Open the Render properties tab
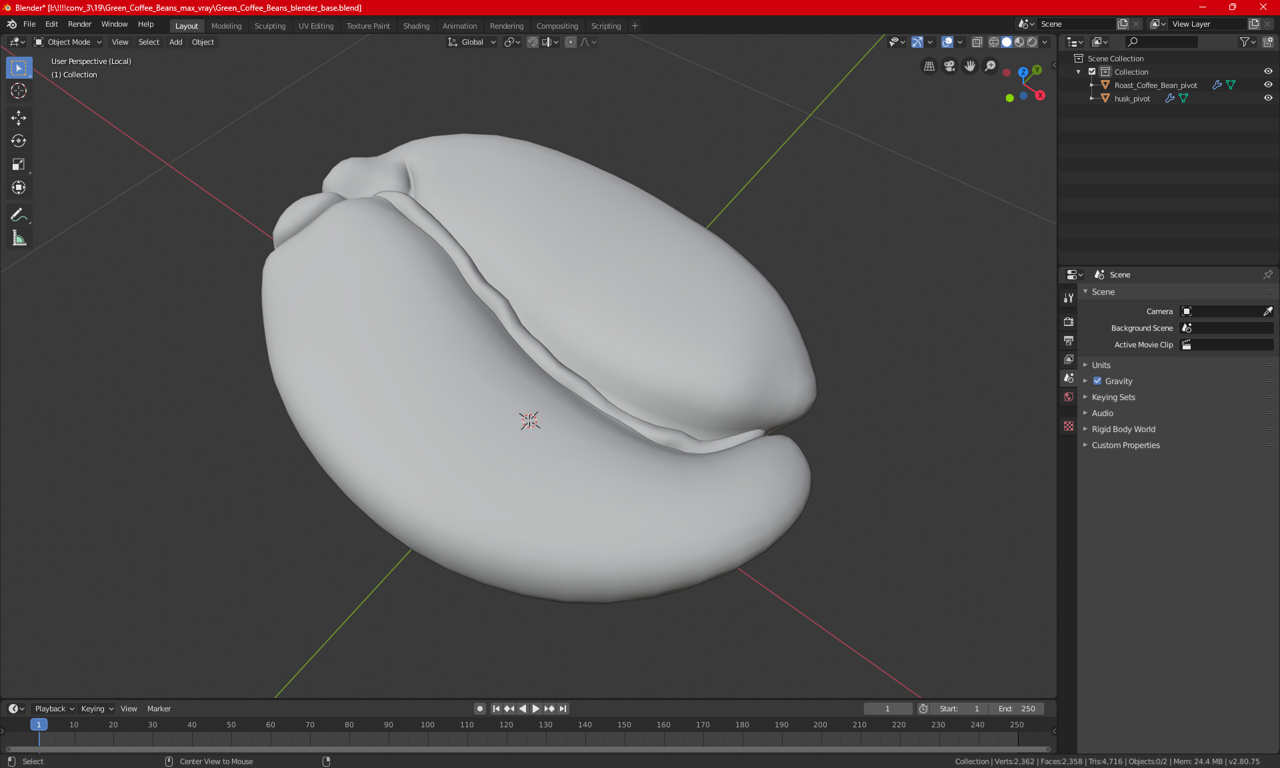Screen dimensions: 1280x768 [x=1069, y=321]
